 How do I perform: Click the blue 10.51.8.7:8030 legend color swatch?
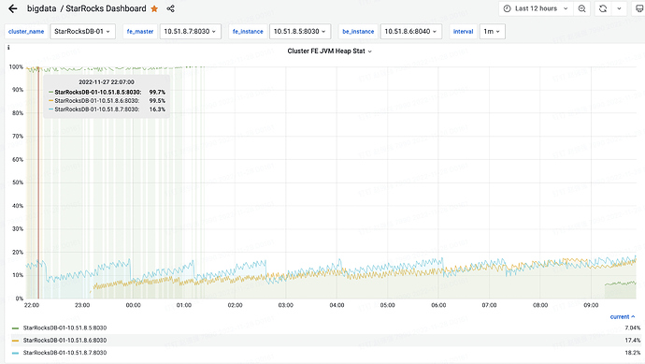[x=15, y=353]
